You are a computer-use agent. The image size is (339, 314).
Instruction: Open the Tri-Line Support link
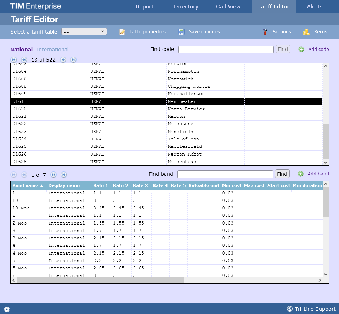point(311,309)
